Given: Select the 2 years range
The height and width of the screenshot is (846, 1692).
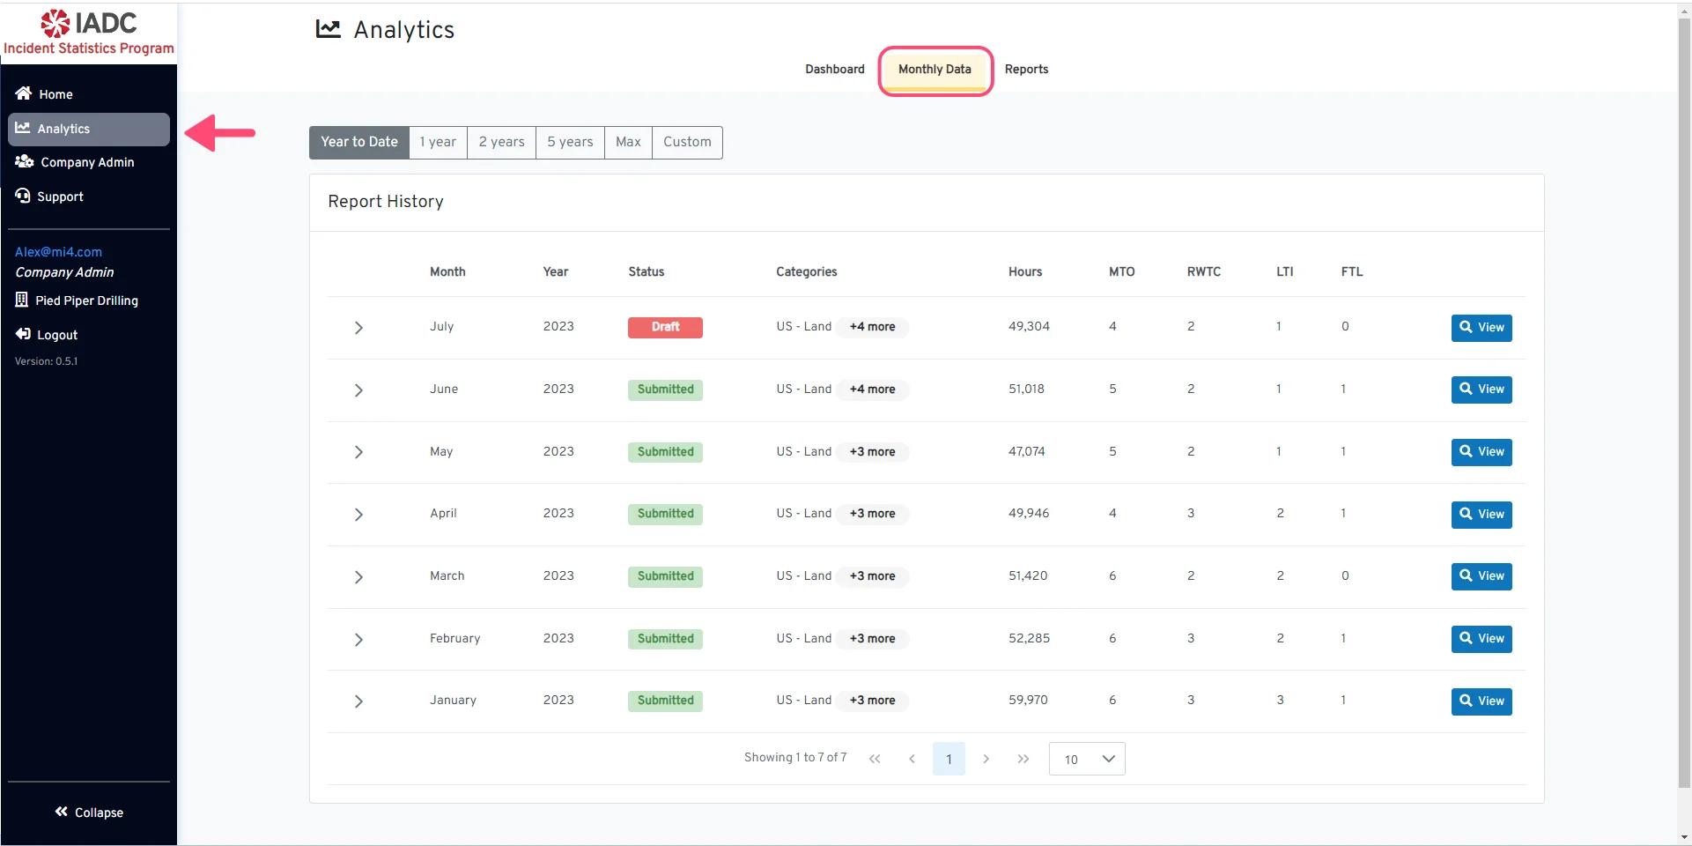Looking at the screenshot, I should pyautogui.click(x=501, y=142).
